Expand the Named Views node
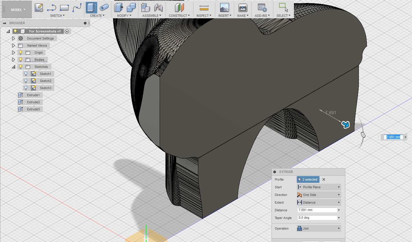This screenshot has width=412, height=242. tap(13, 45)
